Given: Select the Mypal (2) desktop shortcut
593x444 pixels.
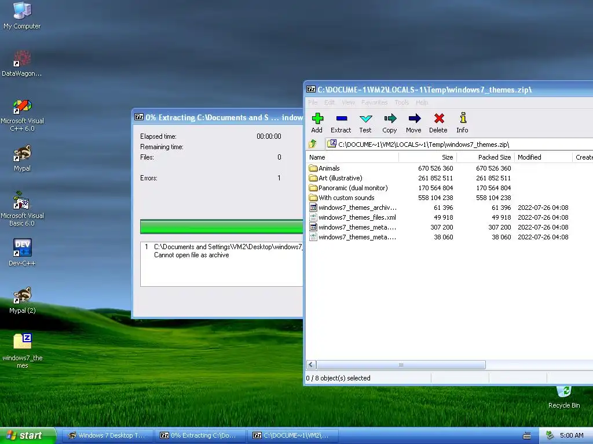Looking at the screenshot, I should point(22,300).
